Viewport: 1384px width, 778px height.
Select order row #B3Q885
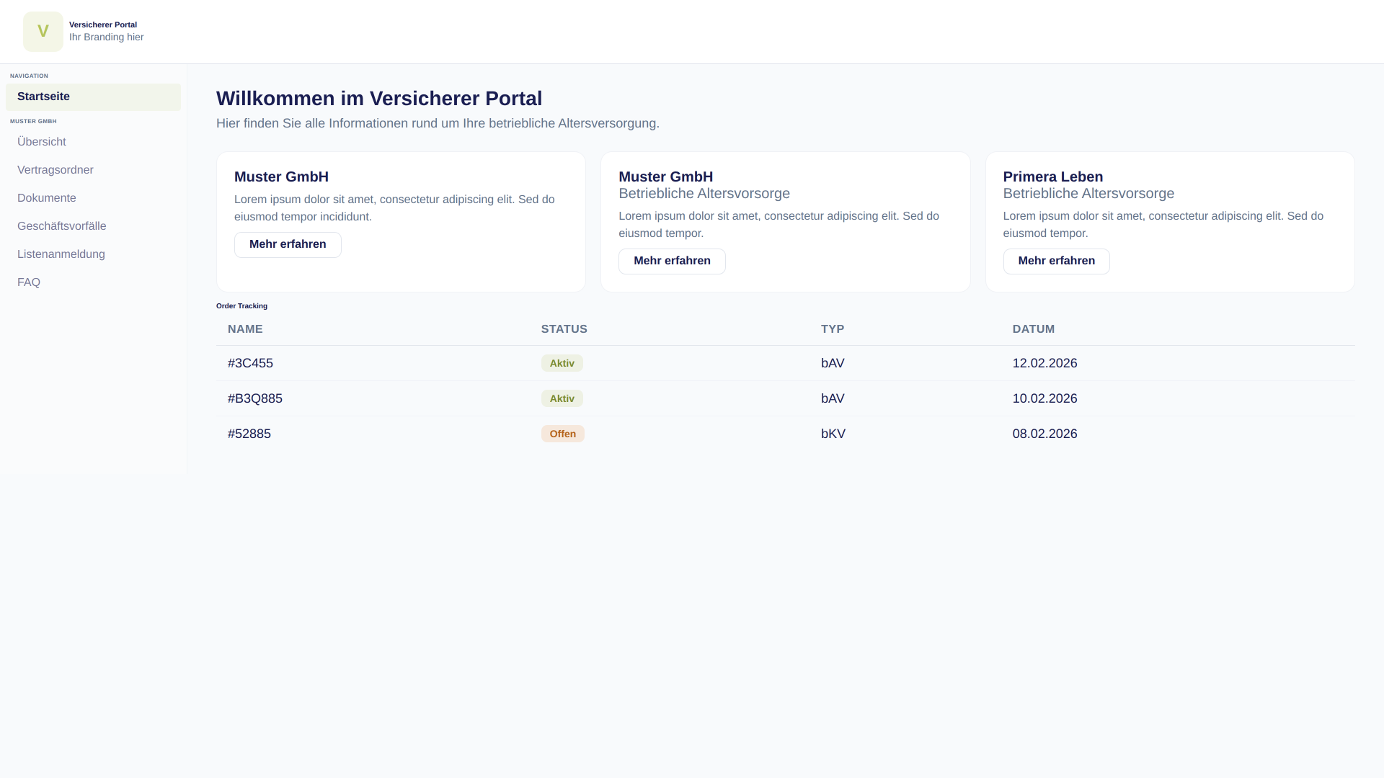(255, 398)
